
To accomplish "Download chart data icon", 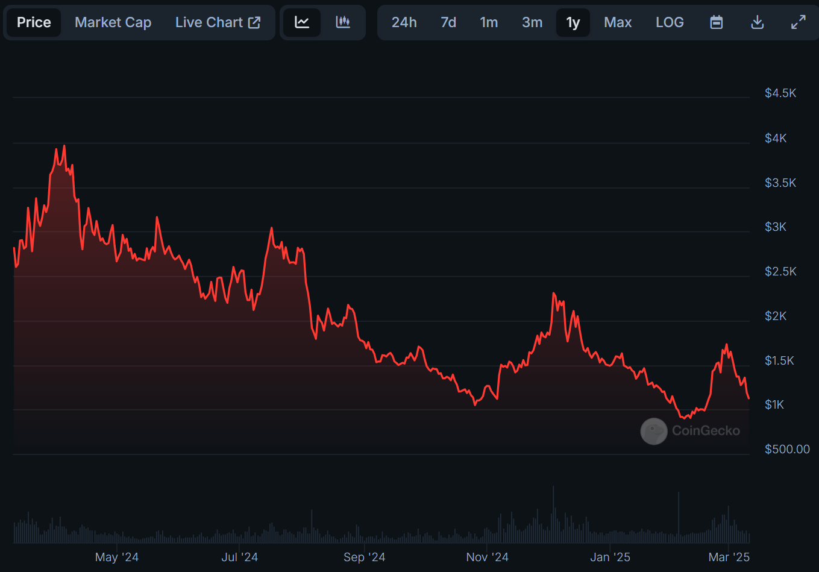I will tap(758, 22).
